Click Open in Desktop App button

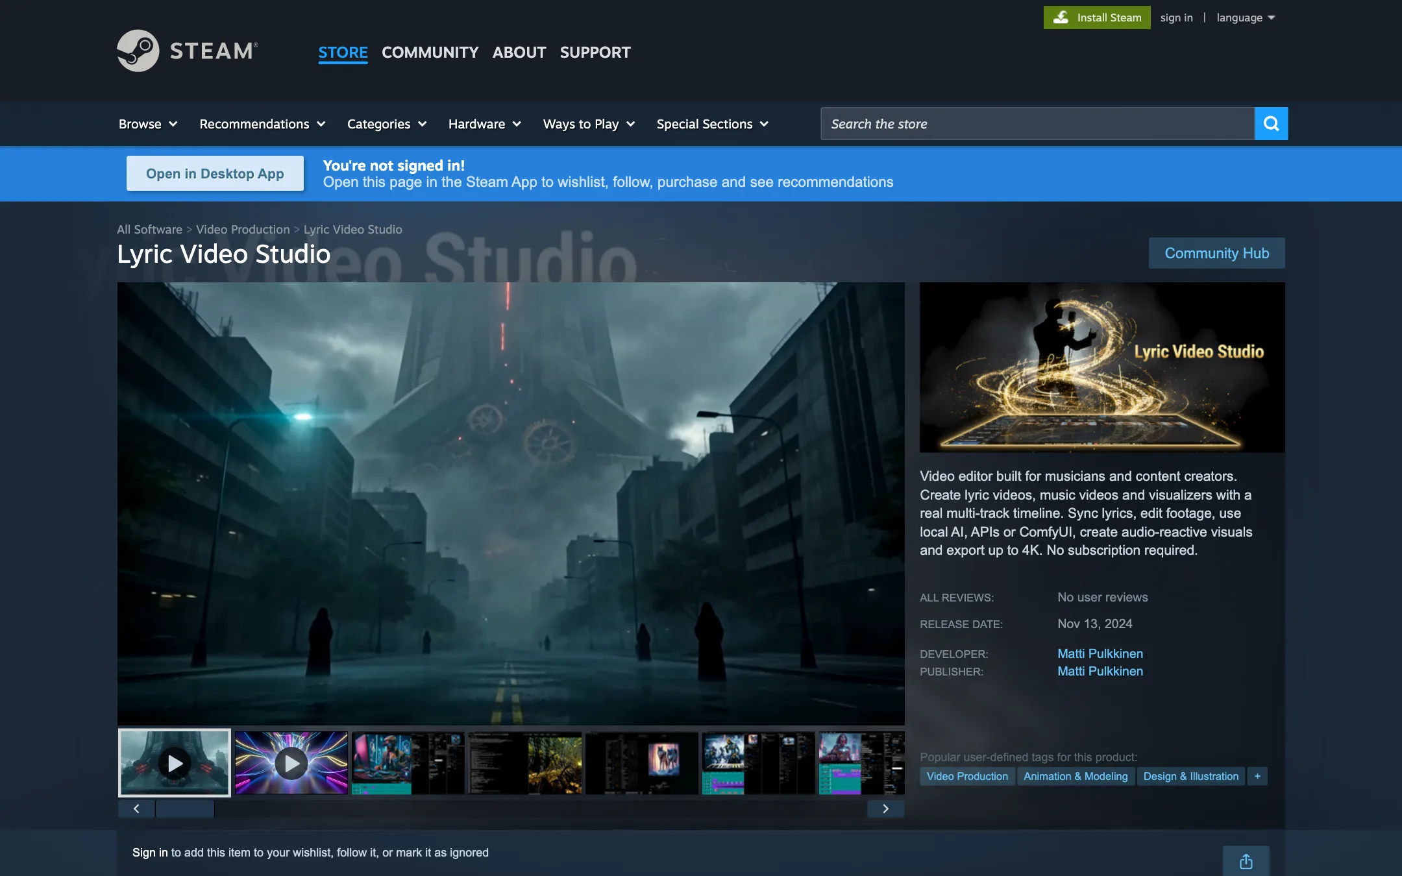[215, 173]
